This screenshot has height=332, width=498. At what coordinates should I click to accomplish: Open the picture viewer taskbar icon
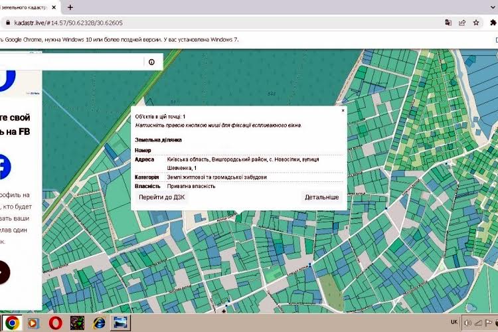120,323
